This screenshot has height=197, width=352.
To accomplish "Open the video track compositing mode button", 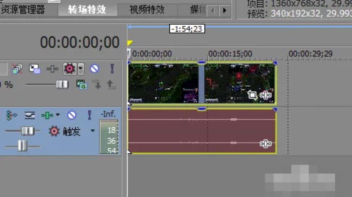I will click(82, 85).
